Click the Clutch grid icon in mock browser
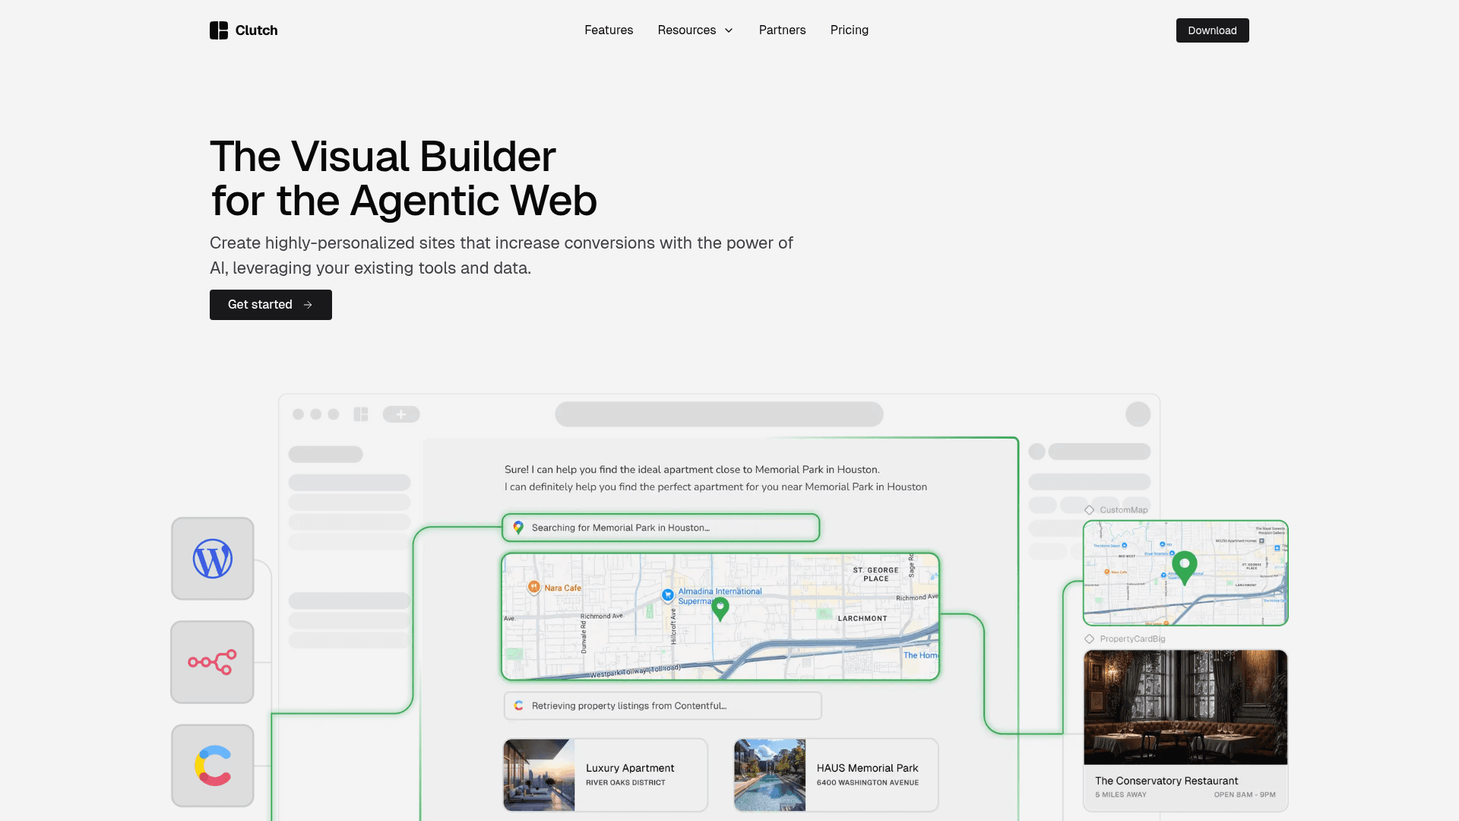The image size is (1459, 821). [x=361, y=414]
